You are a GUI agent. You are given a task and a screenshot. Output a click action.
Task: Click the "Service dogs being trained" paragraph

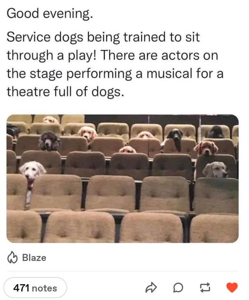coord(115,64)
